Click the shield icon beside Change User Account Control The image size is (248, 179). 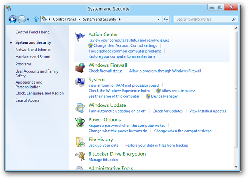(90, 45)
